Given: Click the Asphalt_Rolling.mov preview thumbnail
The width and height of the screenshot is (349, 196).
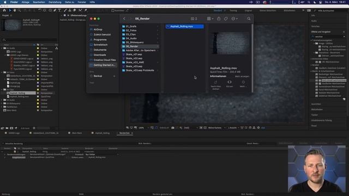Looking at the screenshot, I should pyautogui.click(x=230, y=43).
